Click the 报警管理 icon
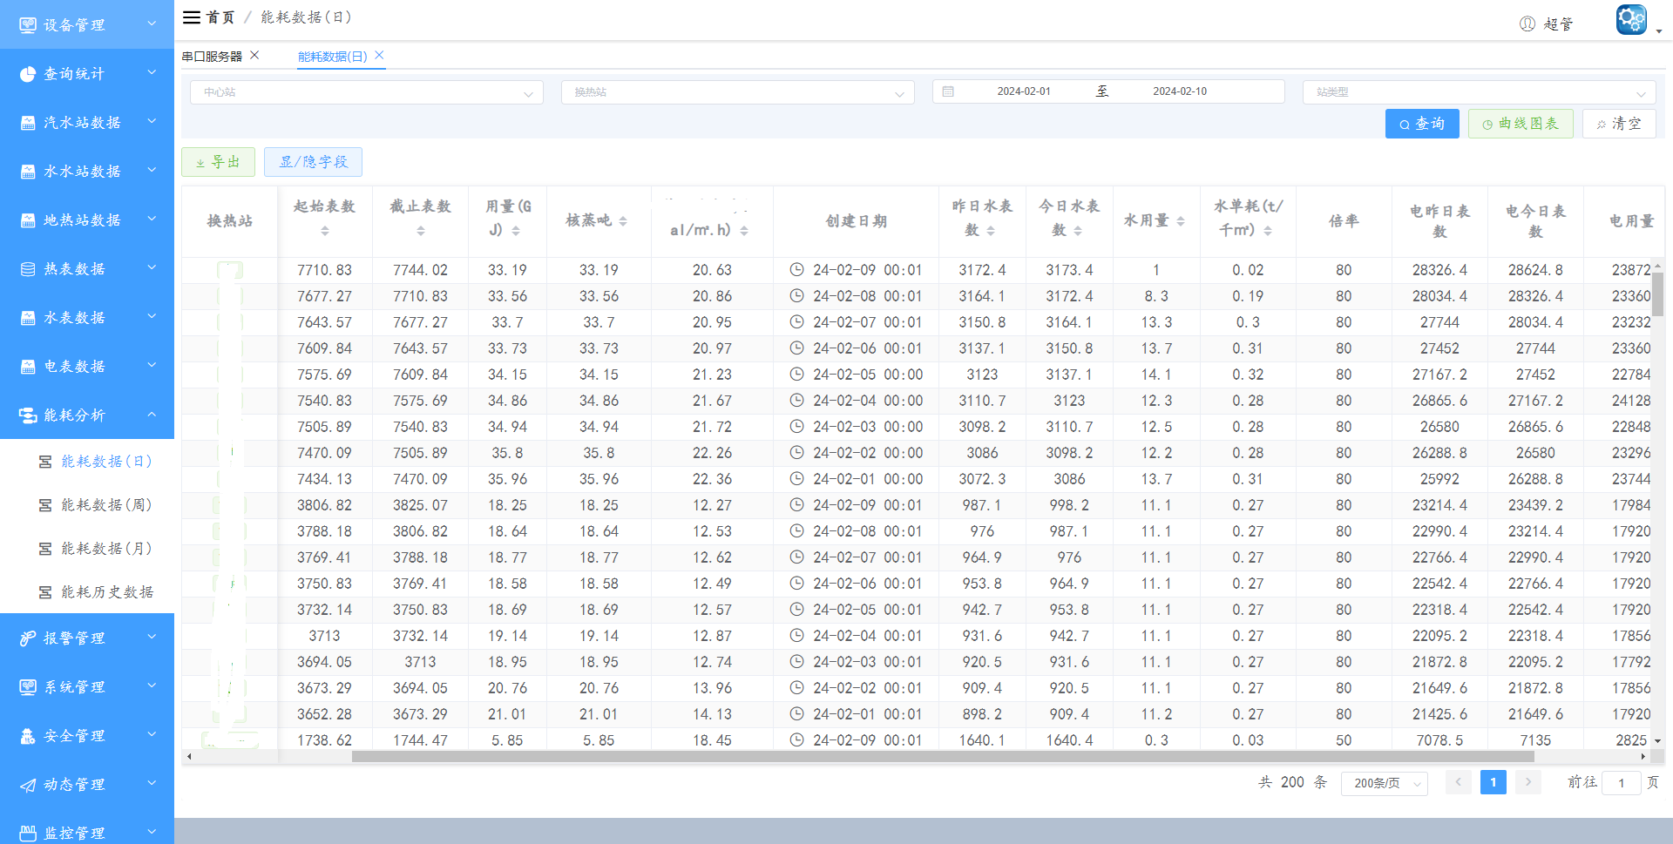Image resolution: width=1673 pixels, height=844 pixels. (28, 638)
